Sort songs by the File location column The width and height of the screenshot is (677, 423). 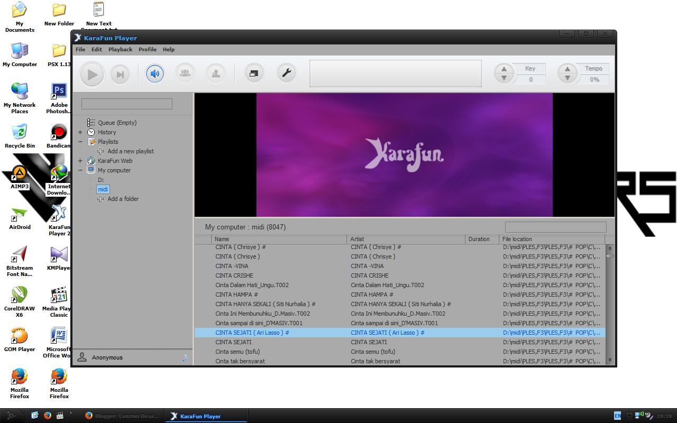[x=552, y=239]
